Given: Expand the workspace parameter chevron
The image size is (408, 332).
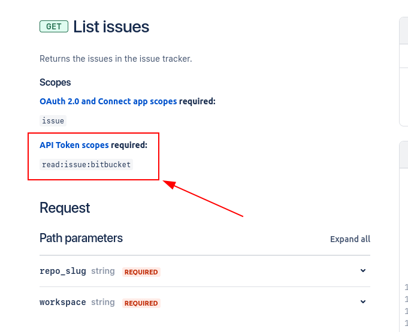Looking at the screenshot, I should point(363,302).
